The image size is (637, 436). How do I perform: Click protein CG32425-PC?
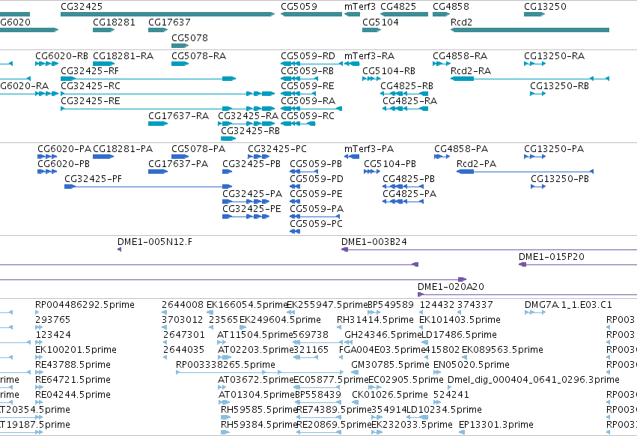coord(277,149)
